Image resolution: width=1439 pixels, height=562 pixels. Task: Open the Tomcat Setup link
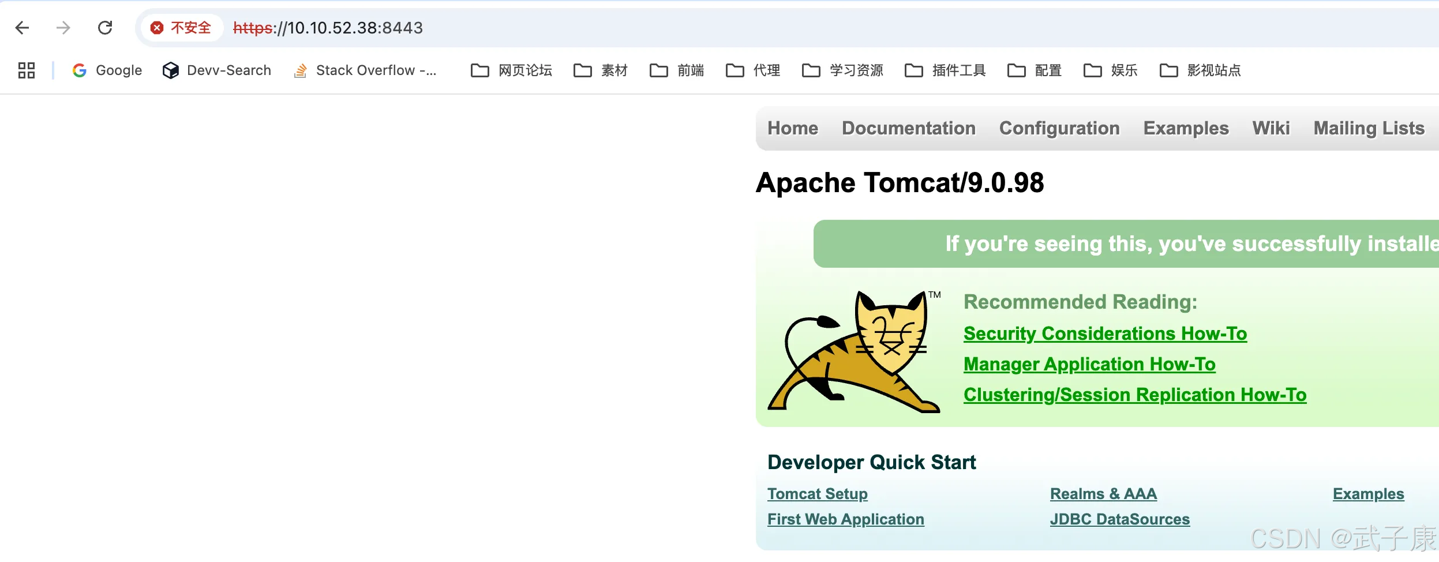[x=818, y=494]
